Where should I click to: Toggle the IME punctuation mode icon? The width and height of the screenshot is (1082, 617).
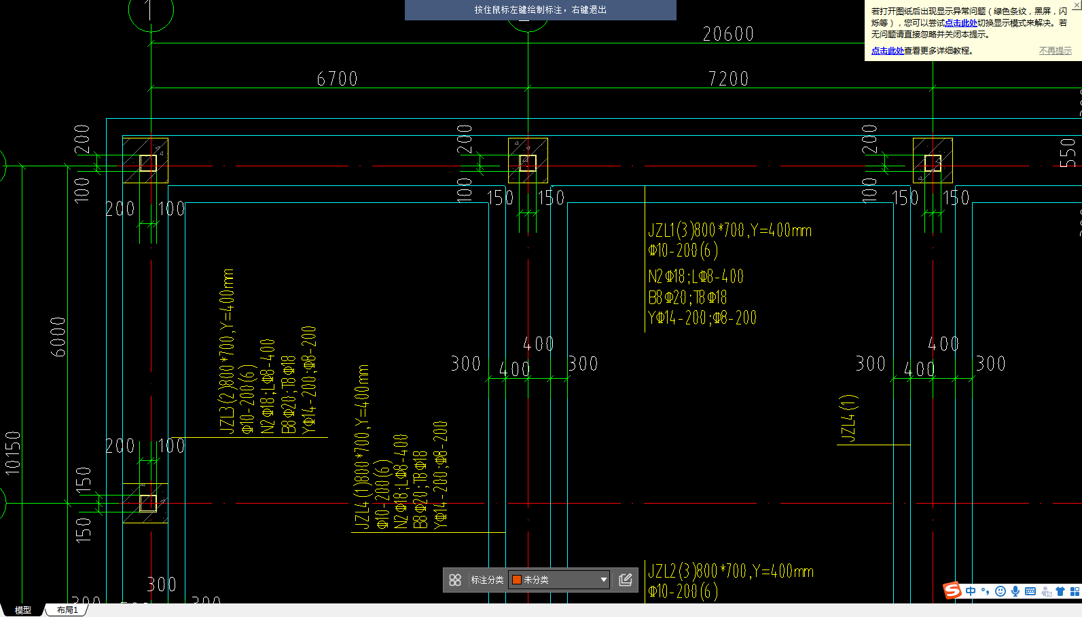coord(986,591)
